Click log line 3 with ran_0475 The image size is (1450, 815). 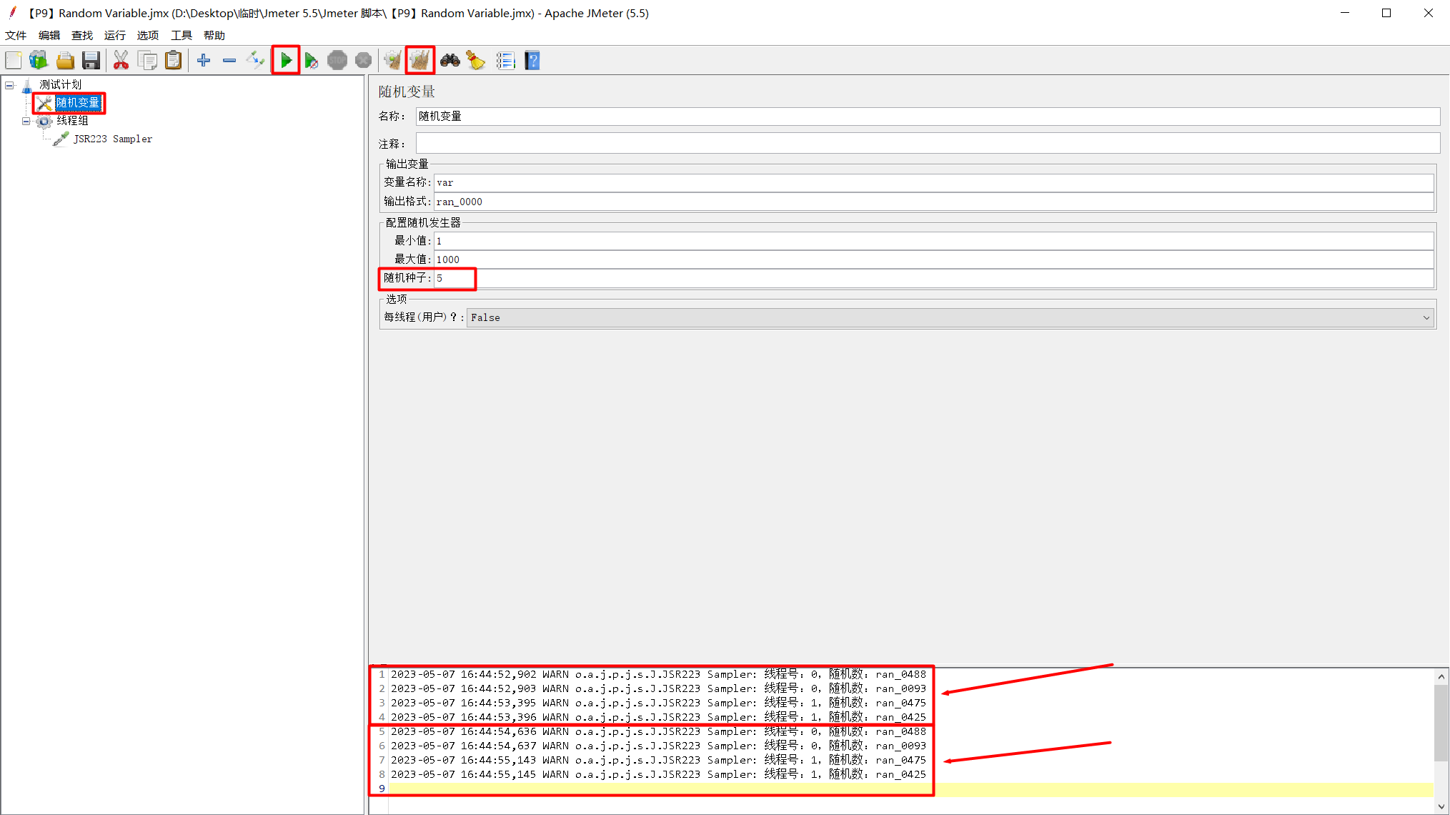(658, 703)
